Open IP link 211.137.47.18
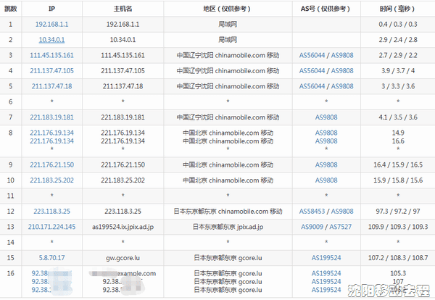 51,86
